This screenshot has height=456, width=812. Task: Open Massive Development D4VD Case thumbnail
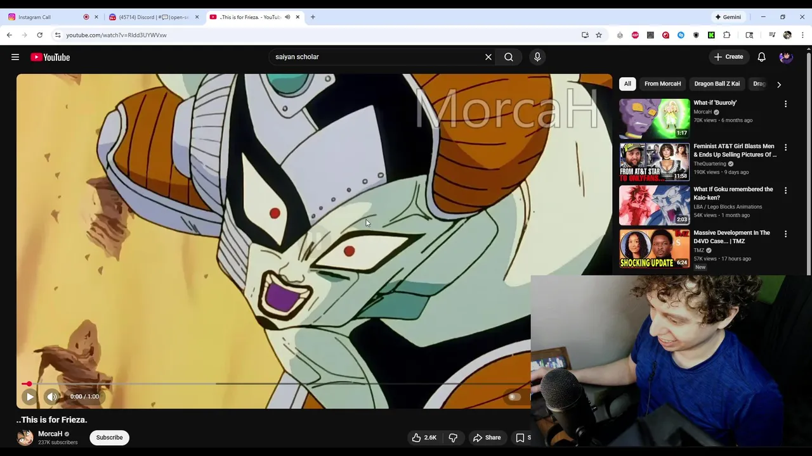pyautogui.click(x=654, y=248)
